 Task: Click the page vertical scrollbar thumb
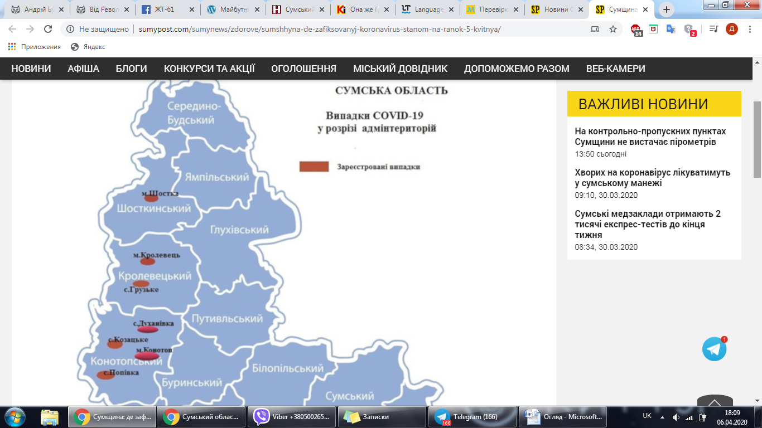tap(757, 139)
